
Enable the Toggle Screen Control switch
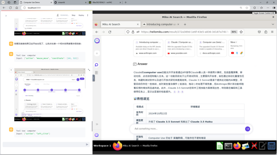(264, 13)
